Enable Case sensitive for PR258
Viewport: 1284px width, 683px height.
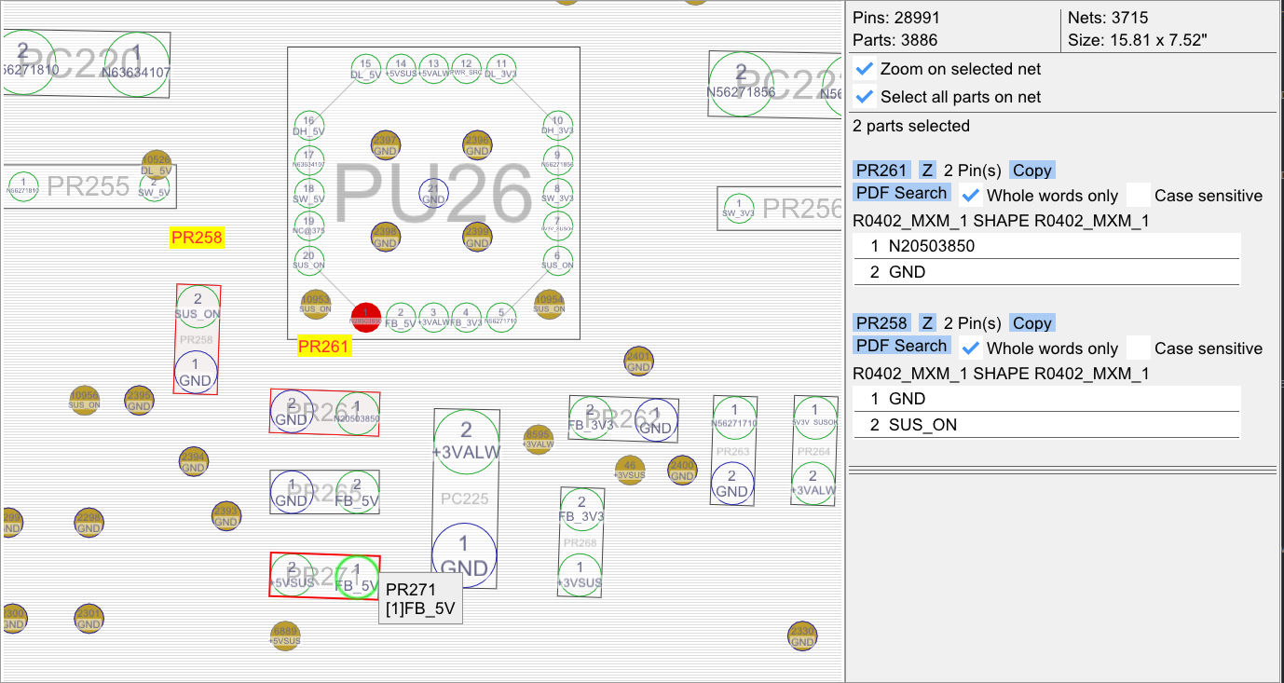pyautogui.click(x=1137, y=348)
